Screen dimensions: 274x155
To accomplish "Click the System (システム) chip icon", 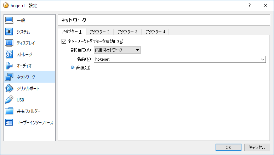I will [x=9, y=32].
